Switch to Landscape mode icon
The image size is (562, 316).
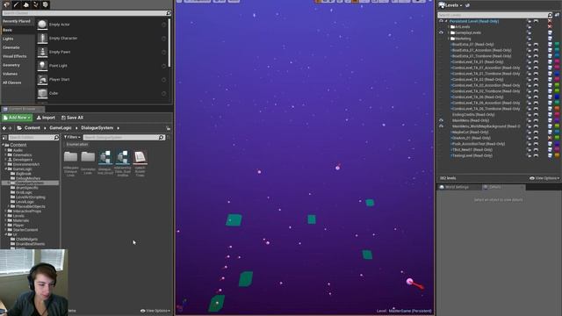(x=25, y=4)
